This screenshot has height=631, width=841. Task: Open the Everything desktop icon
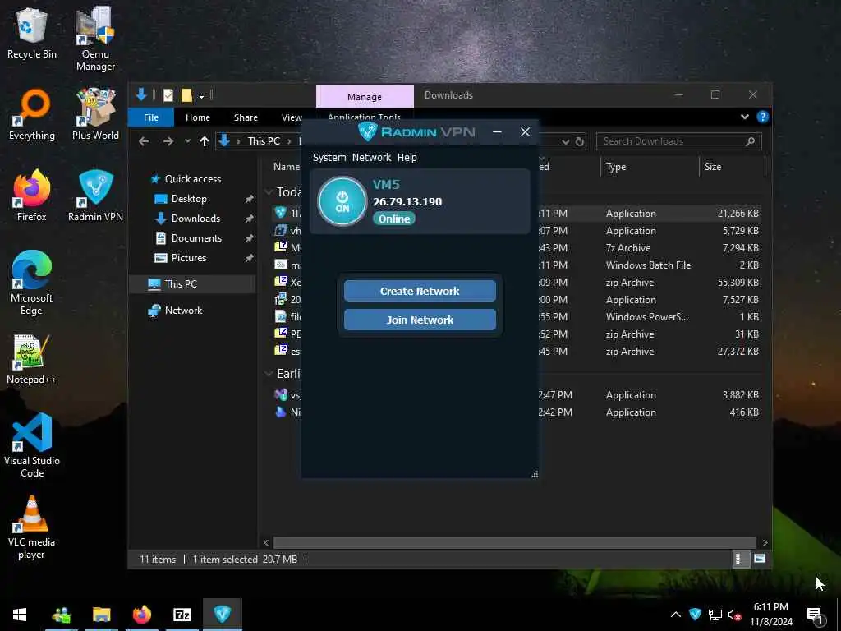click(x=32, y=115)
